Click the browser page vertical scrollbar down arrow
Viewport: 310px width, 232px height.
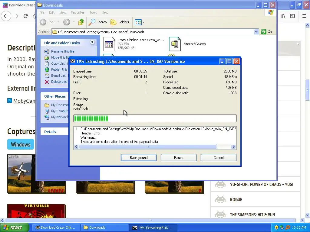point(307,215)
